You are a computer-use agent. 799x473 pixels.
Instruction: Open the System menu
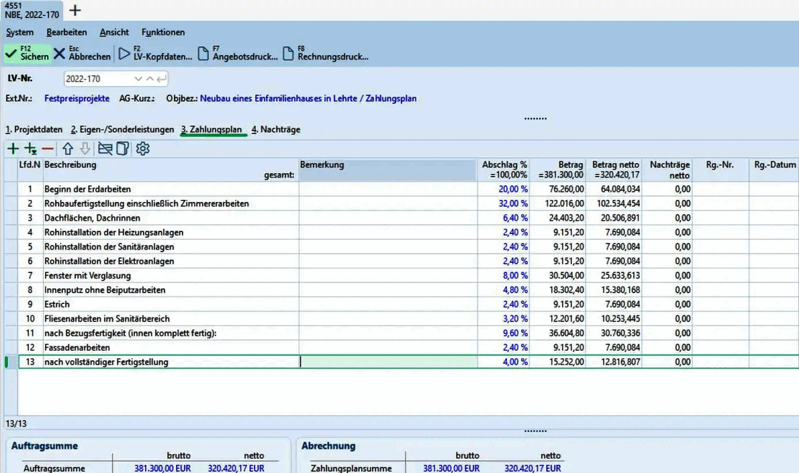pos(20,32)
